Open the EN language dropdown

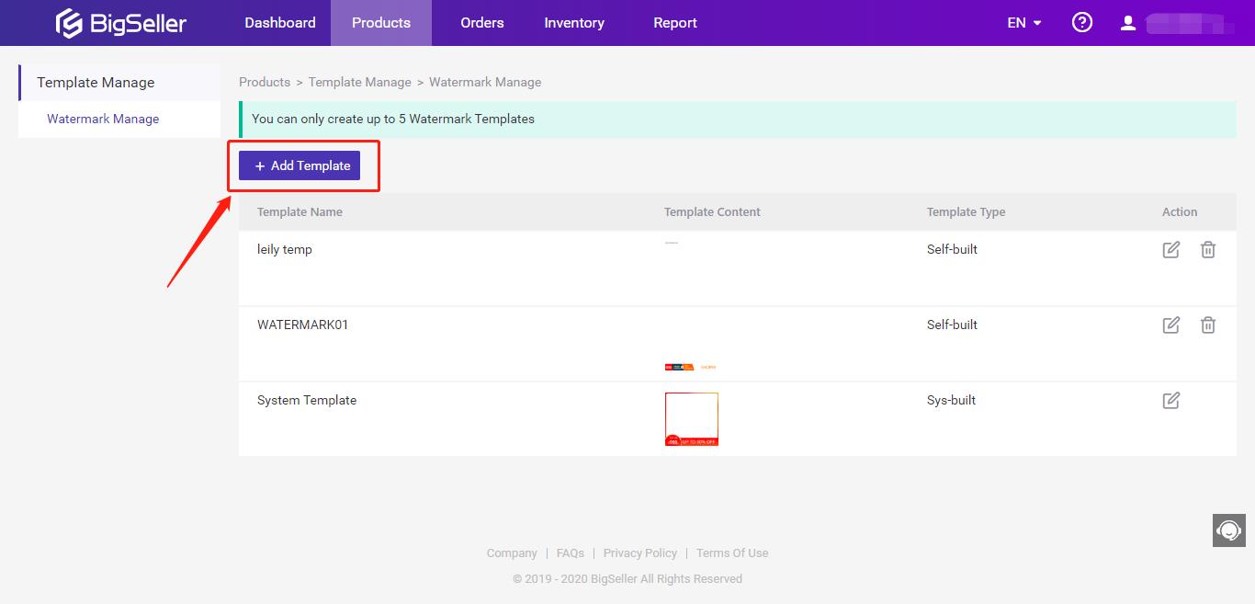tap(1023, 22)
